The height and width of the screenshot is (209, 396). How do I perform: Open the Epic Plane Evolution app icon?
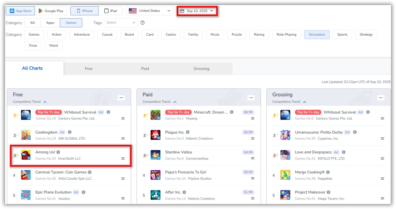click(x=26, y=195)
